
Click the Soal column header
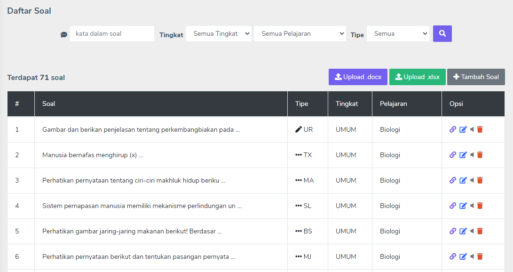[49, 104]
